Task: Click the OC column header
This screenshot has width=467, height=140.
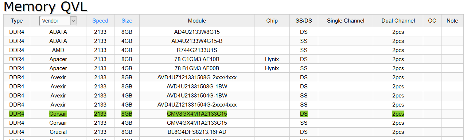Action: tap(432, 21)
